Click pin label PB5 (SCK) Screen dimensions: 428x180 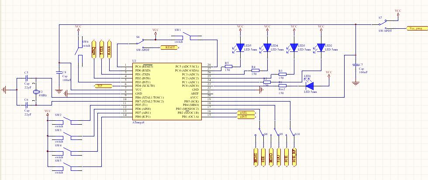(191, 101)
